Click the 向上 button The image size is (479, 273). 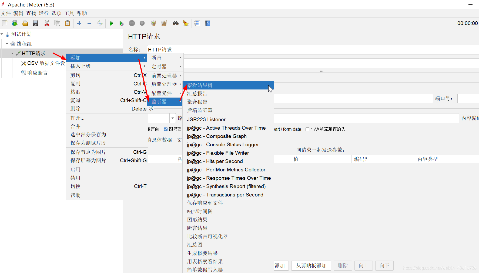(x=364, y=265)
